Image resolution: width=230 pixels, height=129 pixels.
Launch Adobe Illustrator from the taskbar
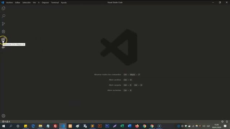point(100,126)
